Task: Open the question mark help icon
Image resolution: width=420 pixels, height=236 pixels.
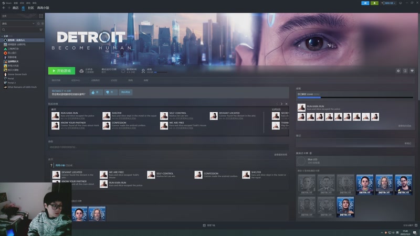Action: [382, 3]
